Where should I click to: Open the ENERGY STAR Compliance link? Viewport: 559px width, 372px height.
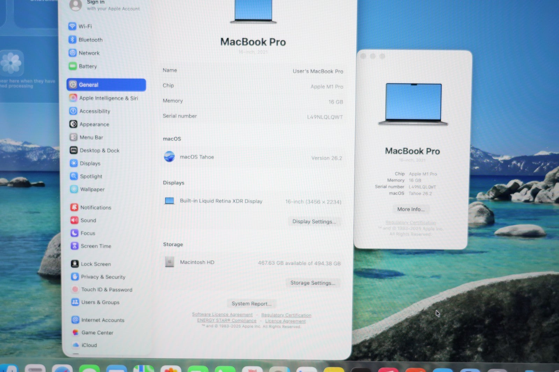click(226, 320)
